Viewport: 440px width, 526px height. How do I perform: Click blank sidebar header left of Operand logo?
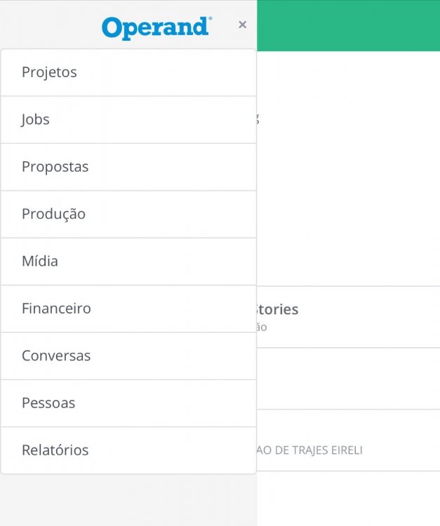coord(49,25)
